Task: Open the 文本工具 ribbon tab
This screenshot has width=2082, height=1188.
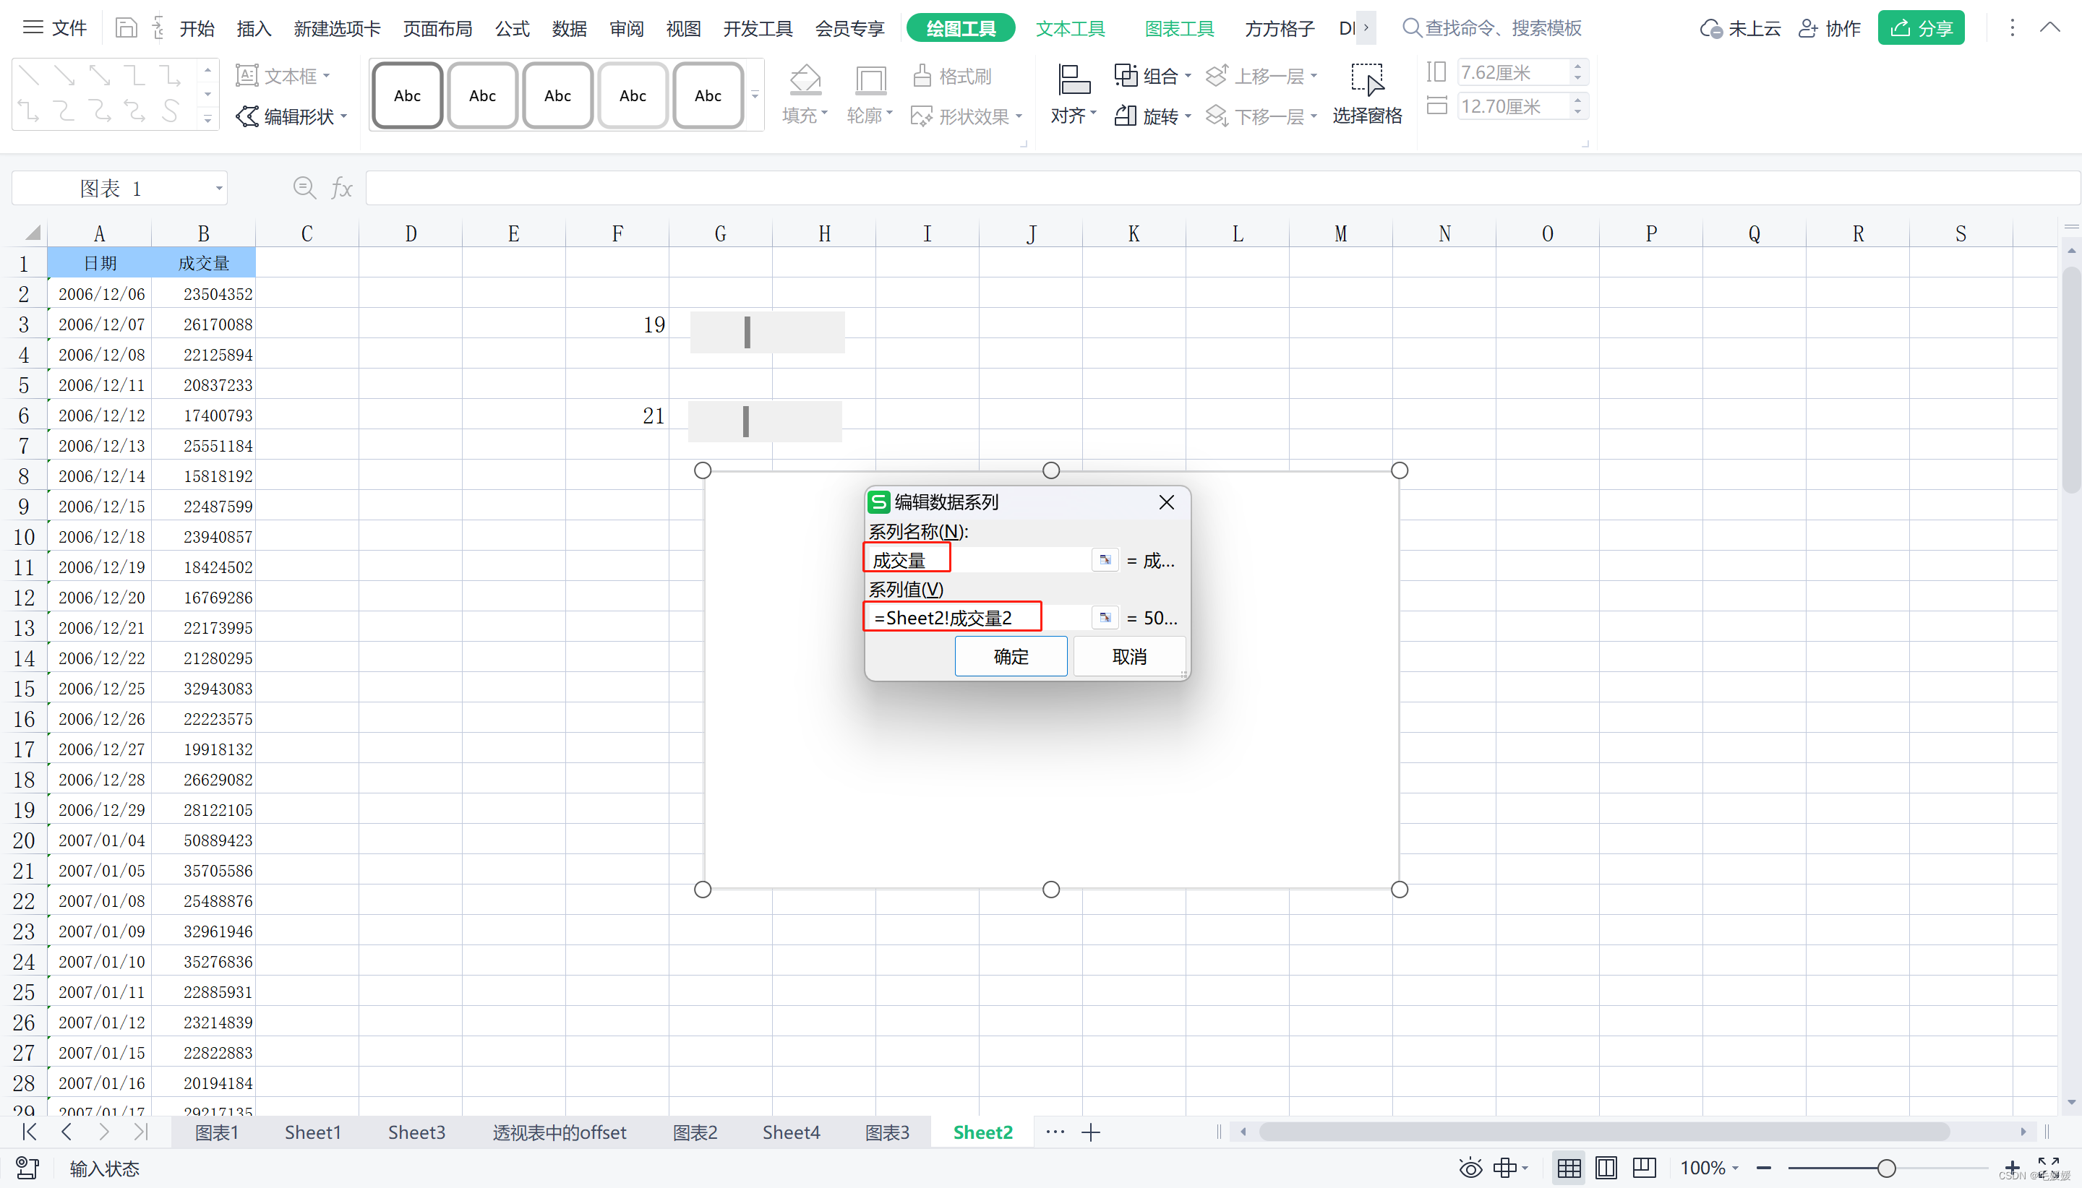Action: pos(1070,29)
